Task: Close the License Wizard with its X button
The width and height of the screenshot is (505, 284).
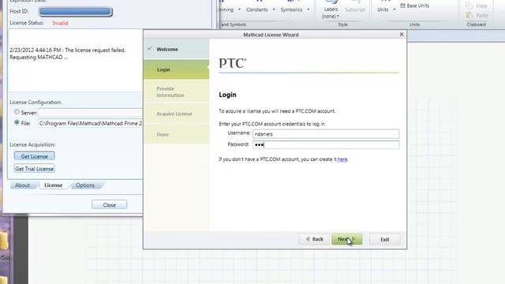Action: pyautogui.click(x=402, y=35)
